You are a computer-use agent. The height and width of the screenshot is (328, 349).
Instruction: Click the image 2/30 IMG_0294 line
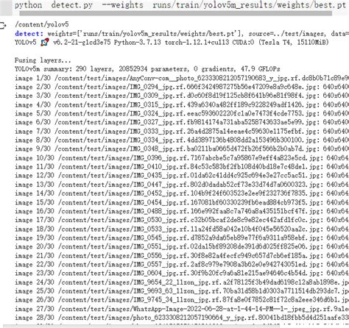pos(182,87)
